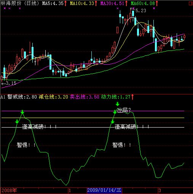Click the 警戒线:2.80 indicator label
This screenshot has width=193, height=194.
click(x=22, y=97)
